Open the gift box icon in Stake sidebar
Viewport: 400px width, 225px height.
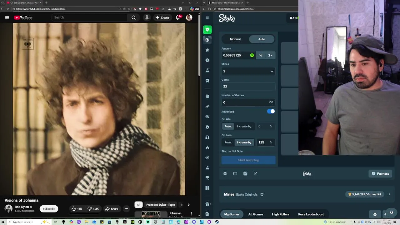pos(207,204)
